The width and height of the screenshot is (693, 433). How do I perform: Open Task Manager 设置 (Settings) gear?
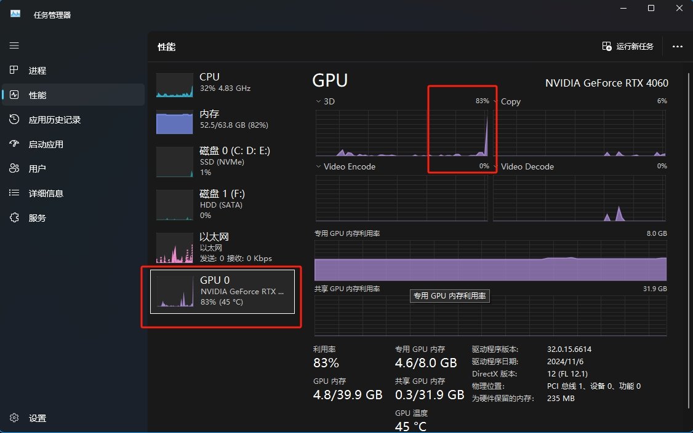(x=14, y=418)
